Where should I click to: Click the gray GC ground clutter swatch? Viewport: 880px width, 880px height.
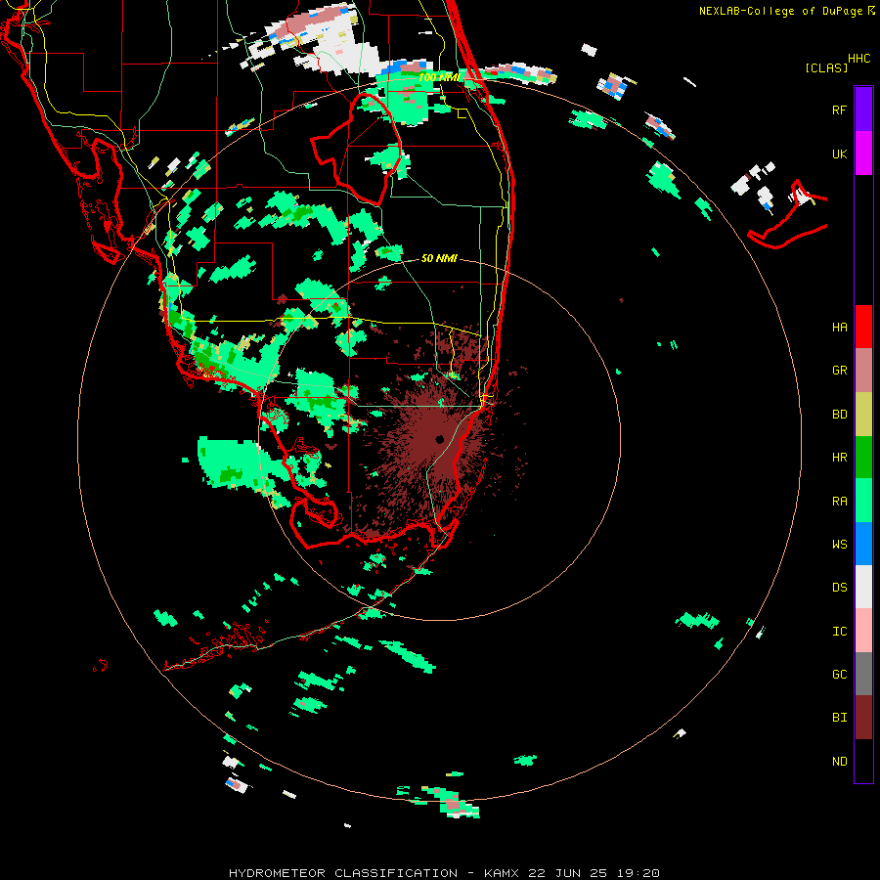click(x=863, y=674)
